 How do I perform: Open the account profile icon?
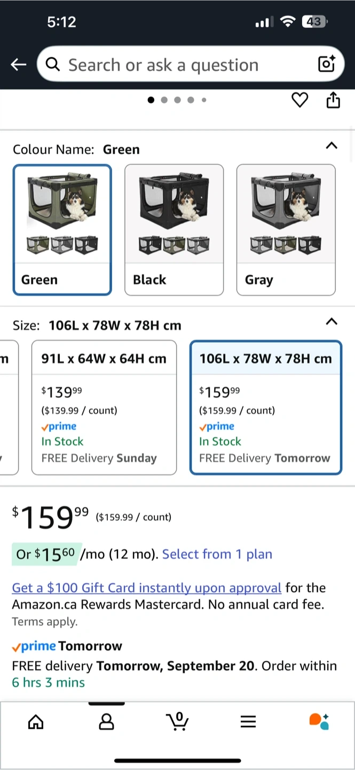click(x=107, y=722)
